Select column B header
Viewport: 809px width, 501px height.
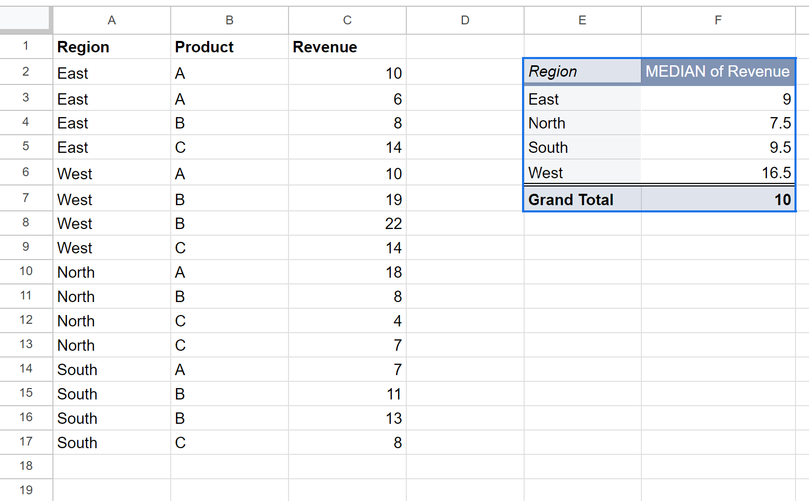229,20
